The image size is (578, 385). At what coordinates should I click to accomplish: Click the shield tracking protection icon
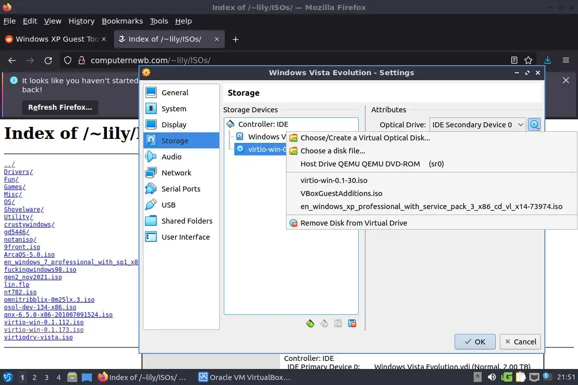(x=68, y=60)
